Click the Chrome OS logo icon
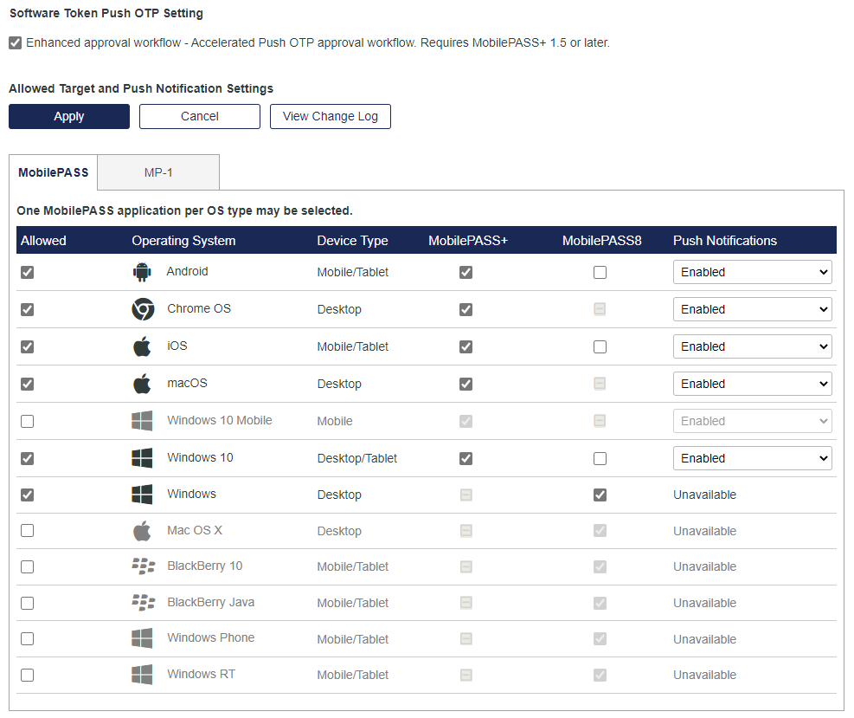854x718 pixels. click(x=143, y=309)
